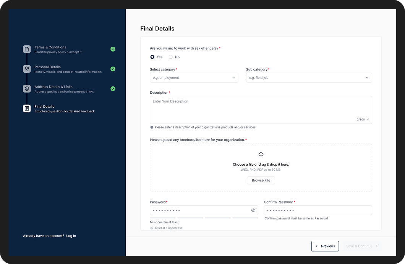Click chevron arrow in Sub category field
Screen dimensions: 405x264
click(367, 78)
